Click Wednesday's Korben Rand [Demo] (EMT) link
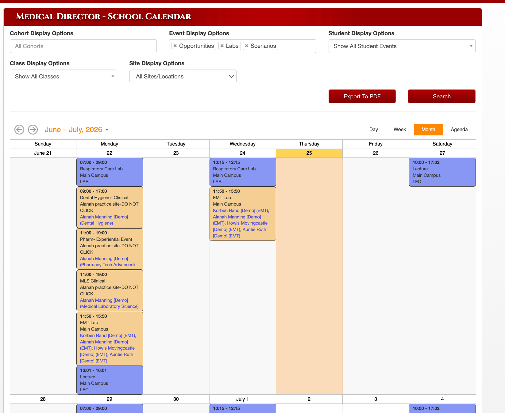The width and height of the screenshot is (505, 413). [x=241, y=210]
